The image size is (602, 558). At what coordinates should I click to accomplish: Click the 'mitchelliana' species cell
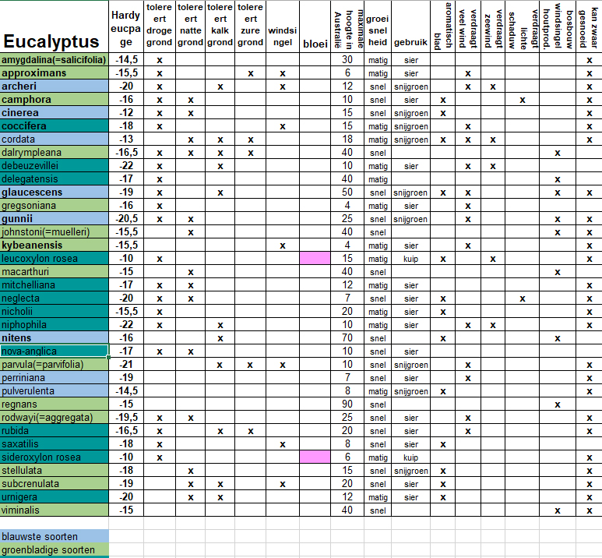click(55, 285)
